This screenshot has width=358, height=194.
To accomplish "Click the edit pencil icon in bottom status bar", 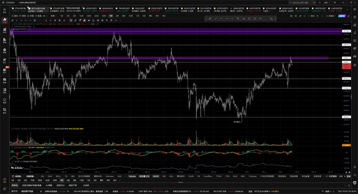I will tap(41, 191).
